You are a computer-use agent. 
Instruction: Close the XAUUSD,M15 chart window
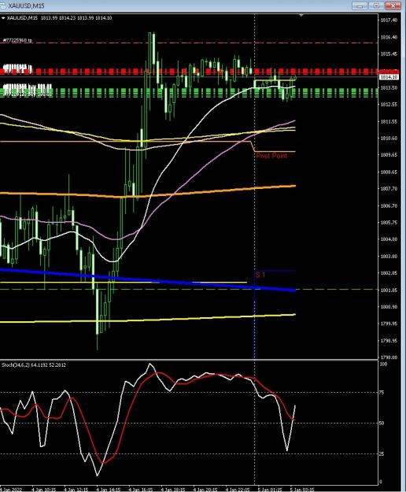[393, 6]
